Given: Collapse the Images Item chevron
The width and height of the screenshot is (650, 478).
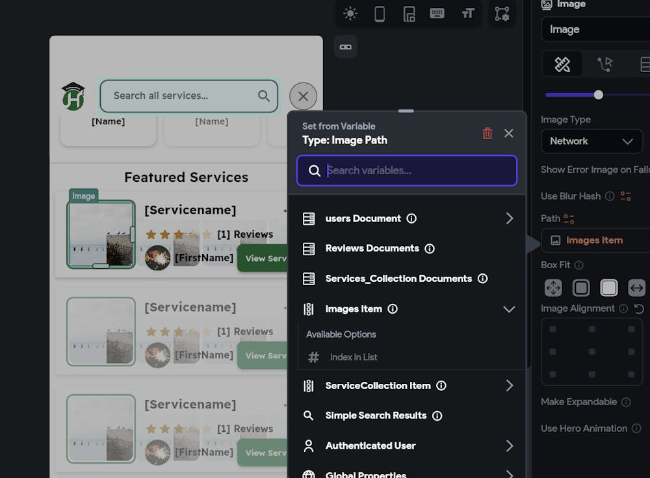Looking at the screenshot, I should [x=509, y=309].
